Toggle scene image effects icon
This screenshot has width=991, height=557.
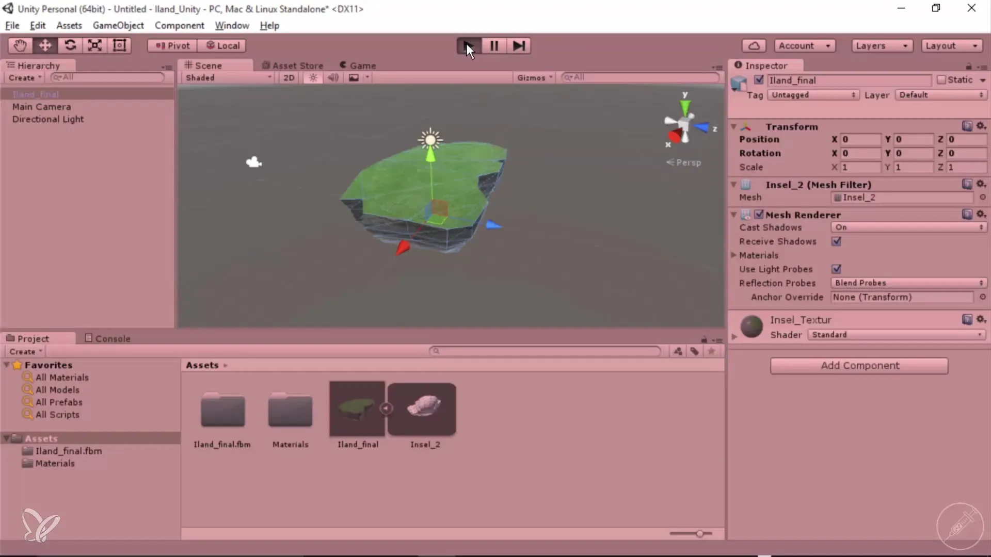pyautogui.click(x=354, y=77)
